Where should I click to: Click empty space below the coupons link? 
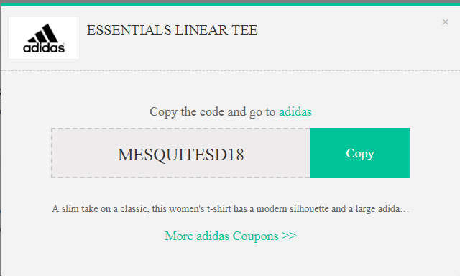(x=230, y=259)
